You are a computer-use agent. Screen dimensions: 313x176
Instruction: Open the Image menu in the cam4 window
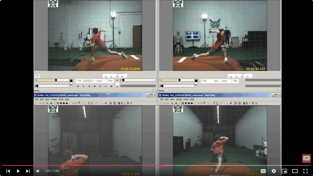179,99
